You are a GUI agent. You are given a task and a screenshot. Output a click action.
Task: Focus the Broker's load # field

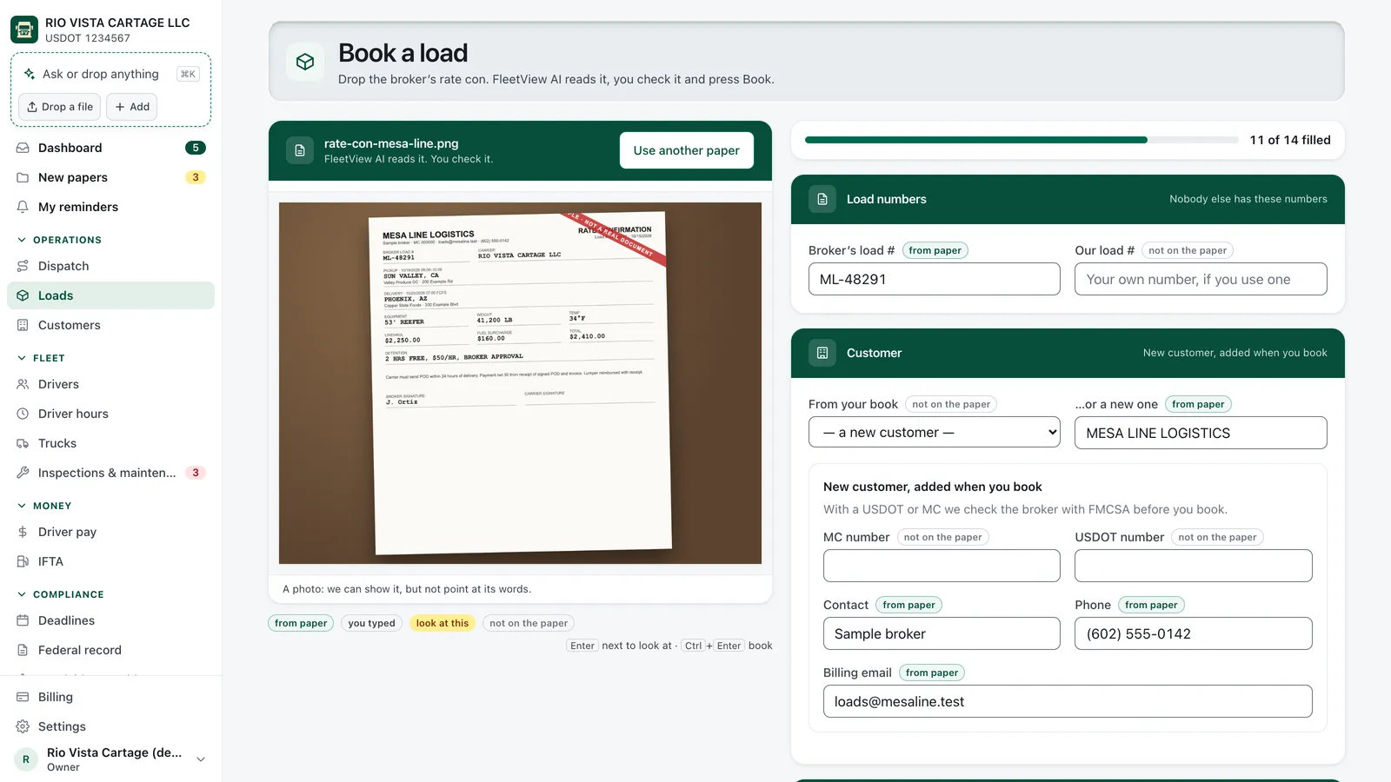point(935,279)
